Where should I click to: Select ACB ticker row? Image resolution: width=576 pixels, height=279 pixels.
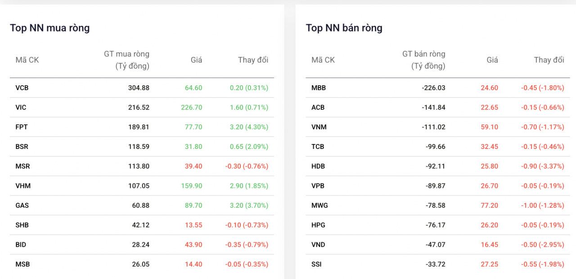(x=438, y=108)
